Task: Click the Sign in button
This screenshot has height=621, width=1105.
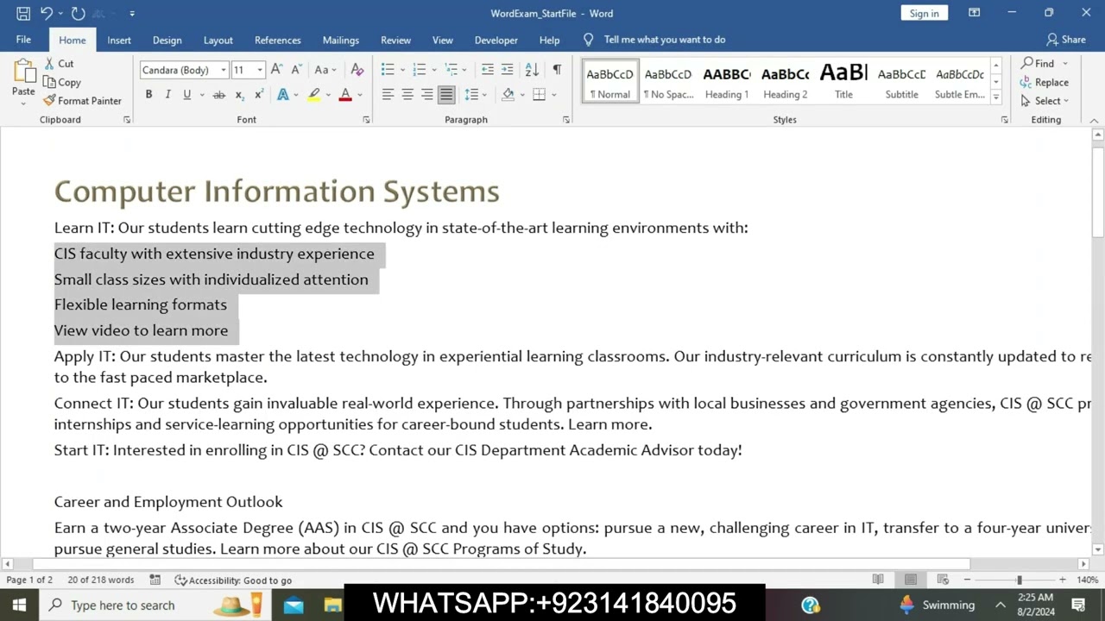Action: [x=924, y=13]
